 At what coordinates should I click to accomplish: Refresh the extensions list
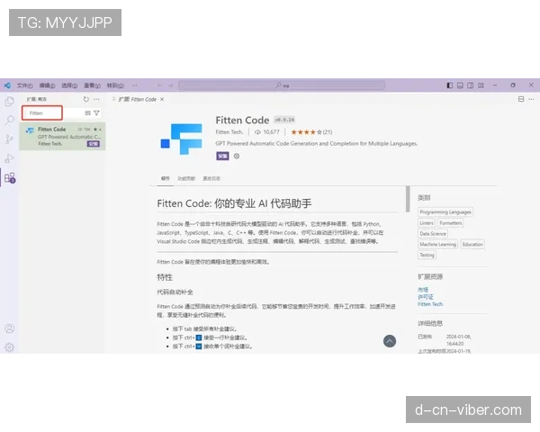(x=86, y=99)
